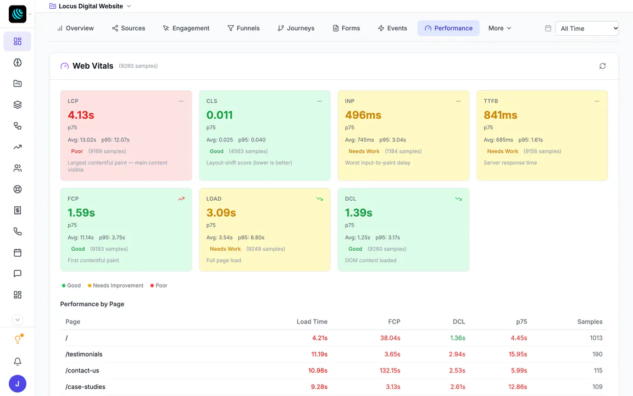Sort by Load Time column header
The image size is (633, 396).
tap(312, 322)
